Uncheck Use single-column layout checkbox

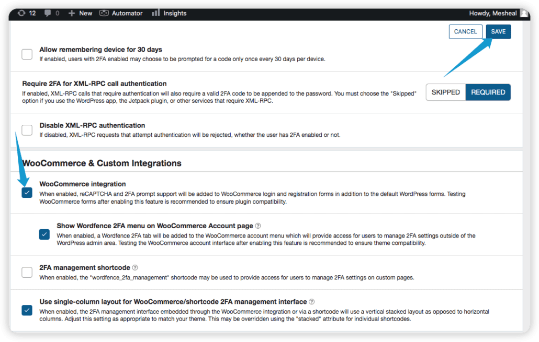(27, 310)
